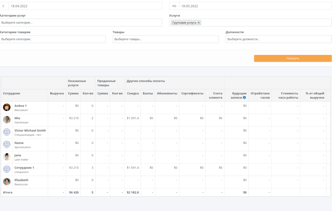Click Jane's profile photo
This screenshot has width=332, height=211.
7,157
